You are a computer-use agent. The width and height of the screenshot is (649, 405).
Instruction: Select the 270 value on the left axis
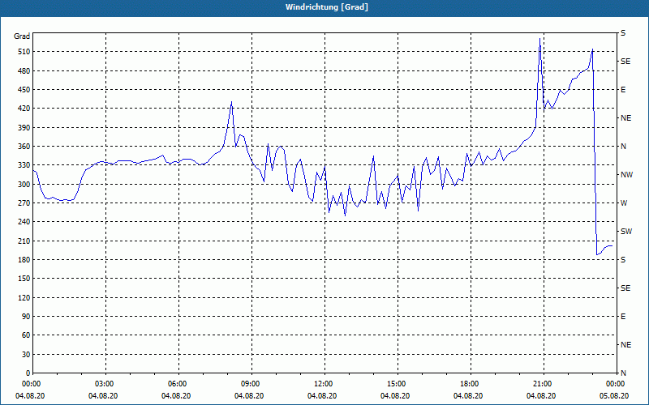pos(24,203)
